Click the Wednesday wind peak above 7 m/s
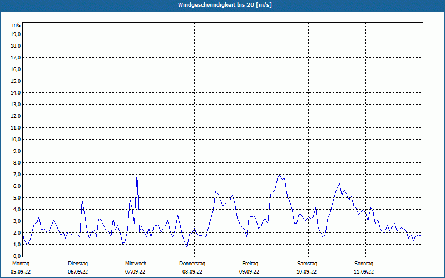Viewport: 445px width, 278px height. click(137, 172)
